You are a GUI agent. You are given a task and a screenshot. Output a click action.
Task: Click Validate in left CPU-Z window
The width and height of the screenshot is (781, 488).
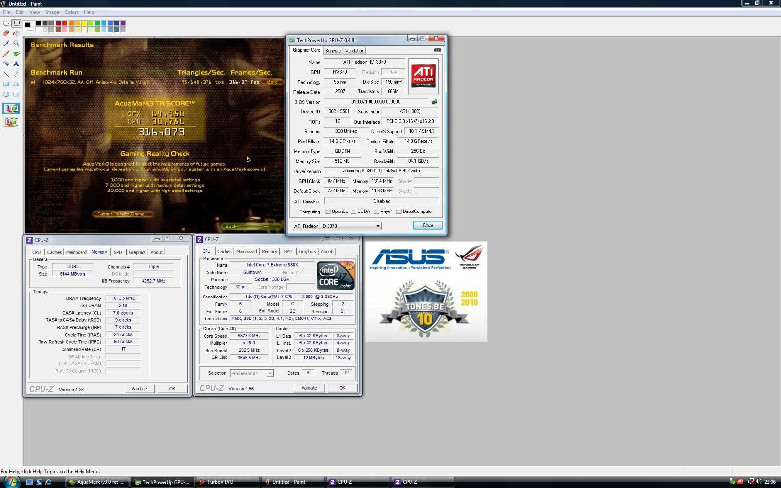click(x=139, y=389)
